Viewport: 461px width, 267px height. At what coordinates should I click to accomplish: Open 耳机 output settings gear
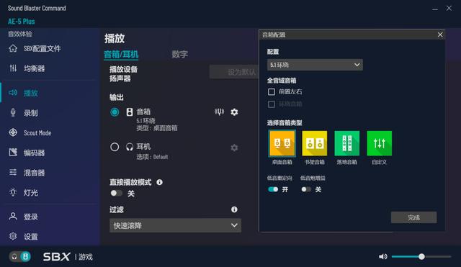(x=234, y=148)
